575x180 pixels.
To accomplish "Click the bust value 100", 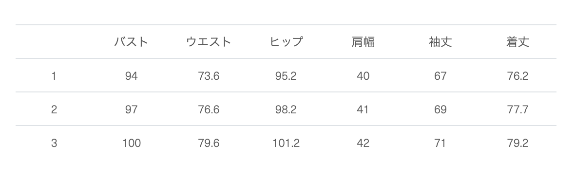I will pos(131,143).
